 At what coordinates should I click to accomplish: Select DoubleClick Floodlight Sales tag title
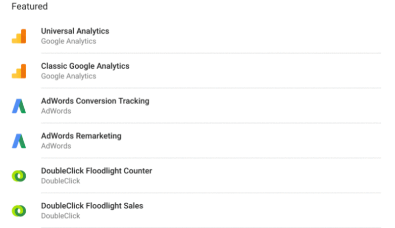coord(92,206)
